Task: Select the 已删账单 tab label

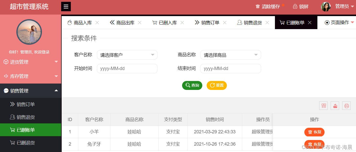Action: click(x=295, y=23)
